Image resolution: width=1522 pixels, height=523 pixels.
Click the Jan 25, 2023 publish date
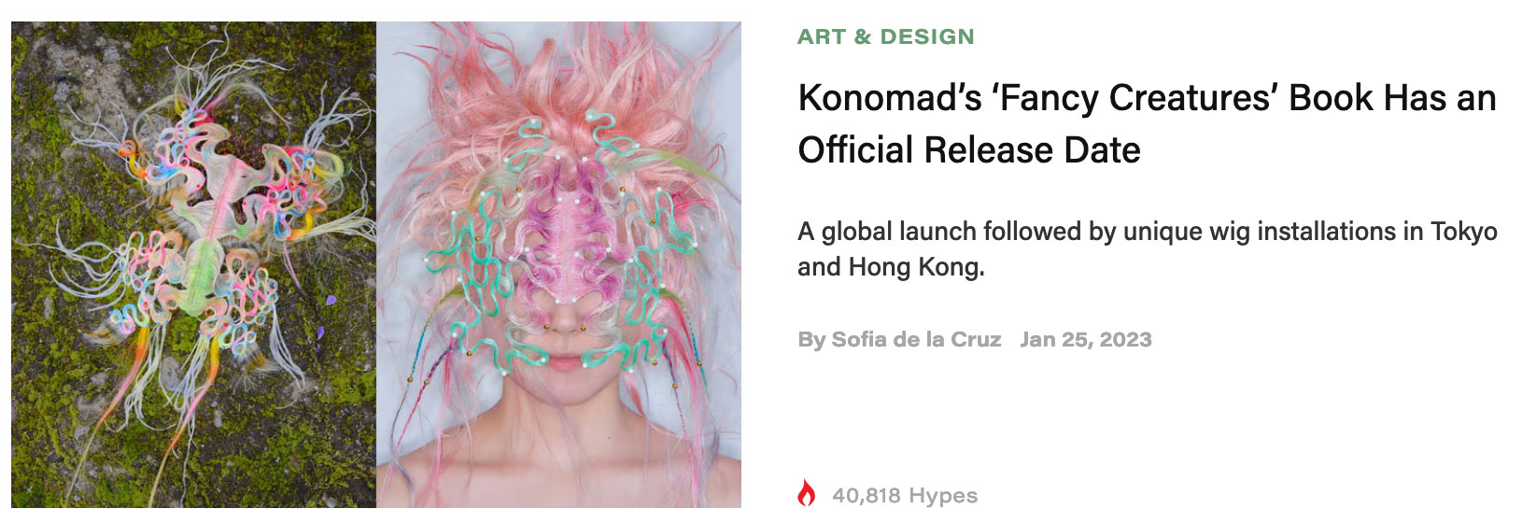tap(1086, 339)
